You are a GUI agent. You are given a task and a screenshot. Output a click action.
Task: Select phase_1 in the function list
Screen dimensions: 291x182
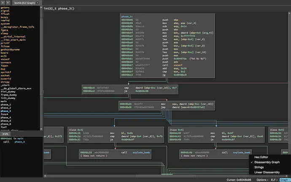pos(6,104)
